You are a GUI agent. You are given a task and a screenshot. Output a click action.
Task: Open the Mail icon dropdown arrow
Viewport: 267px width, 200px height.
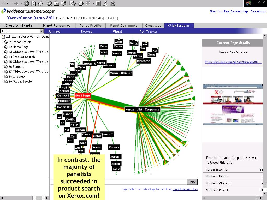(76, 3)
